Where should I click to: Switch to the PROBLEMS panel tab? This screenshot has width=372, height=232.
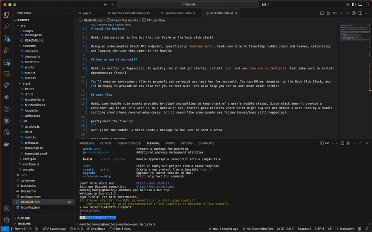point(87,143)
